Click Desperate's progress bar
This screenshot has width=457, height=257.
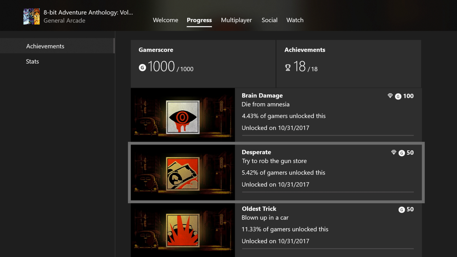click(x=328, y=192)
